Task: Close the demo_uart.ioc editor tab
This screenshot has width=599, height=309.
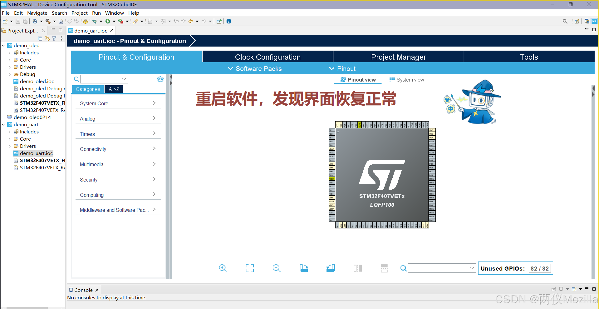Action: tap(111, 31)
